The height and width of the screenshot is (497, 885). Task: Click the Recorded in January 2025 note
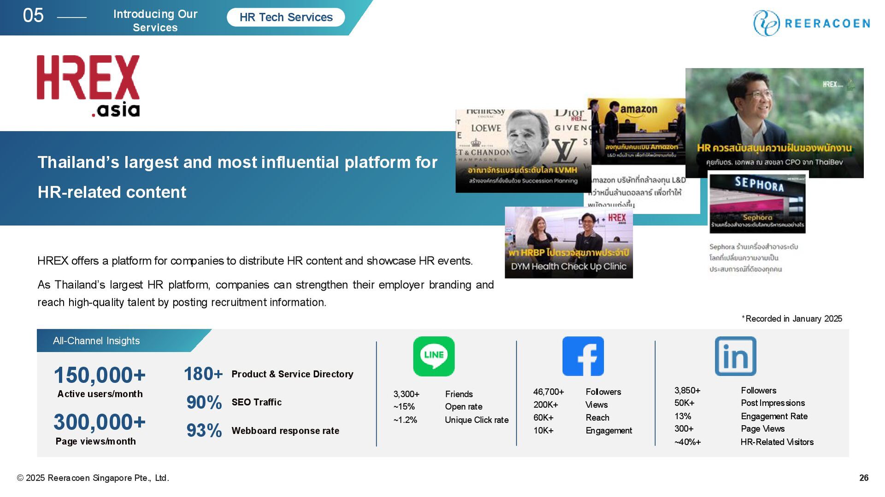pos(792,319)
